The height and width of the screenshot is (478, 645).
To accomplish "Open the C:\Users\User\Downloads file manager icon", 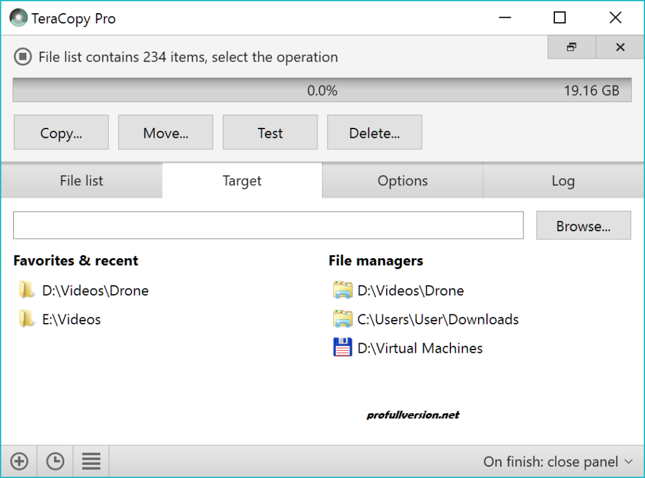I will point(342,319).
